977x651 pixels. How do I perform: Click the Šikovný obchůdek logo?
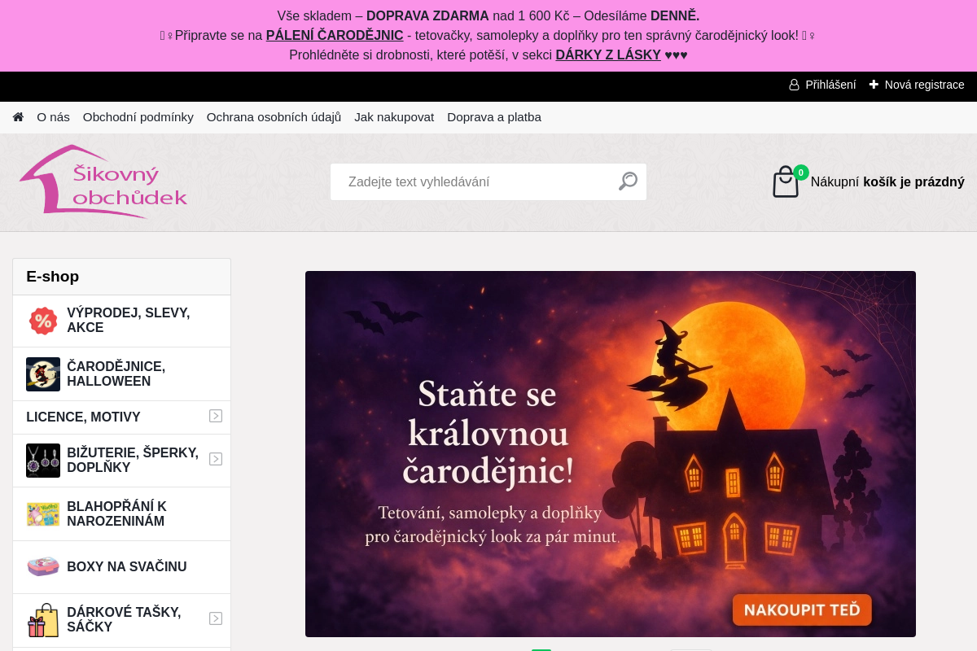pyautogui.click(x=103, y=182)
